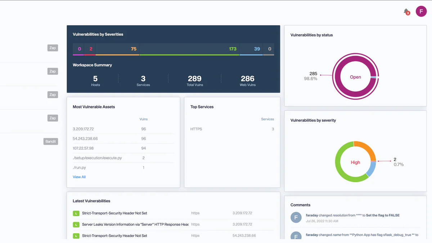The width and height of the screenshot is (432, 243).
Task: Click the Total Vulns counter showing 289
Action: point(194,81)
